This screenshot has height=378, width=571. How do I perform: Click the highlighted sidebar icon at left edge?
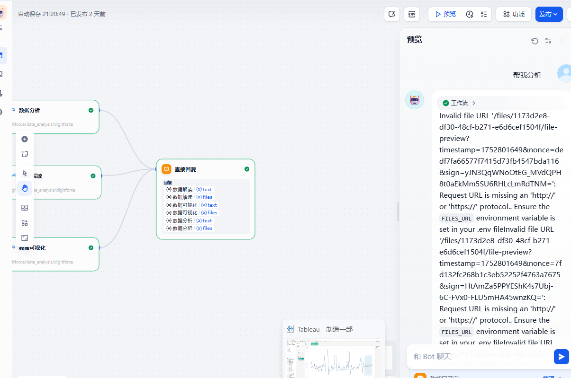(x=2, y=55)
